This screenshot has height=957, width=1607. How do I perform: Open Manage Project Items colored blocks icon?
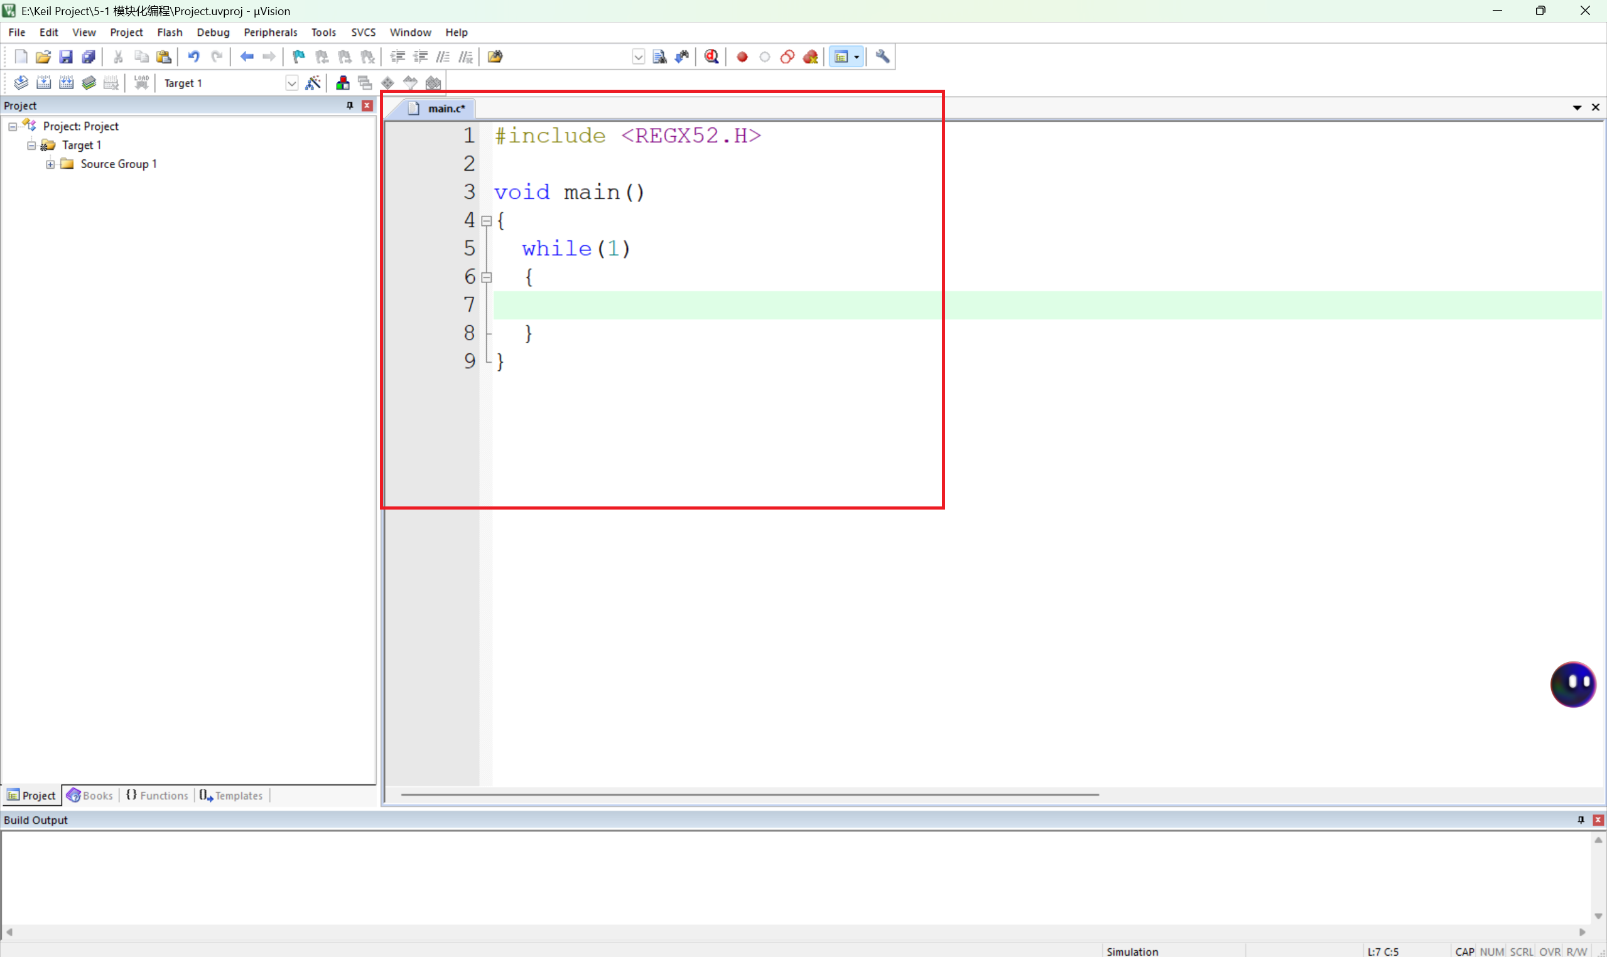pyautogui.click(x=342, y=83)
